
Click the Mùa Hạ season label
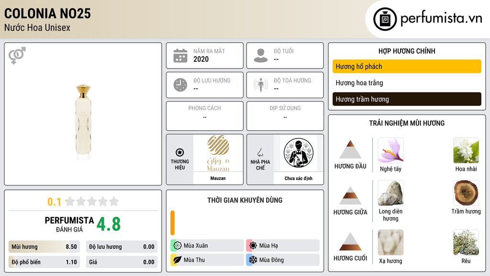[268, 246]
